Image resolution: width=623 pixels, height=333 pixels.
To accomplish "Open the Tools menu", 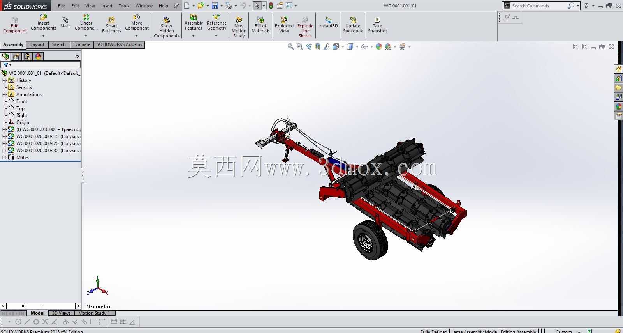I will (x=124, y=6).
